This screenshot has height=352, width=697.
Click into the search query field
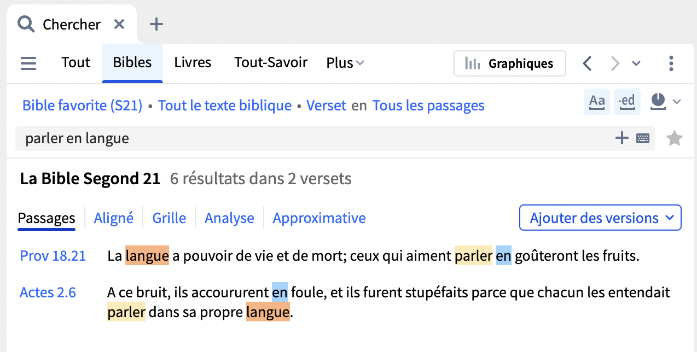[x=317, y=138]
